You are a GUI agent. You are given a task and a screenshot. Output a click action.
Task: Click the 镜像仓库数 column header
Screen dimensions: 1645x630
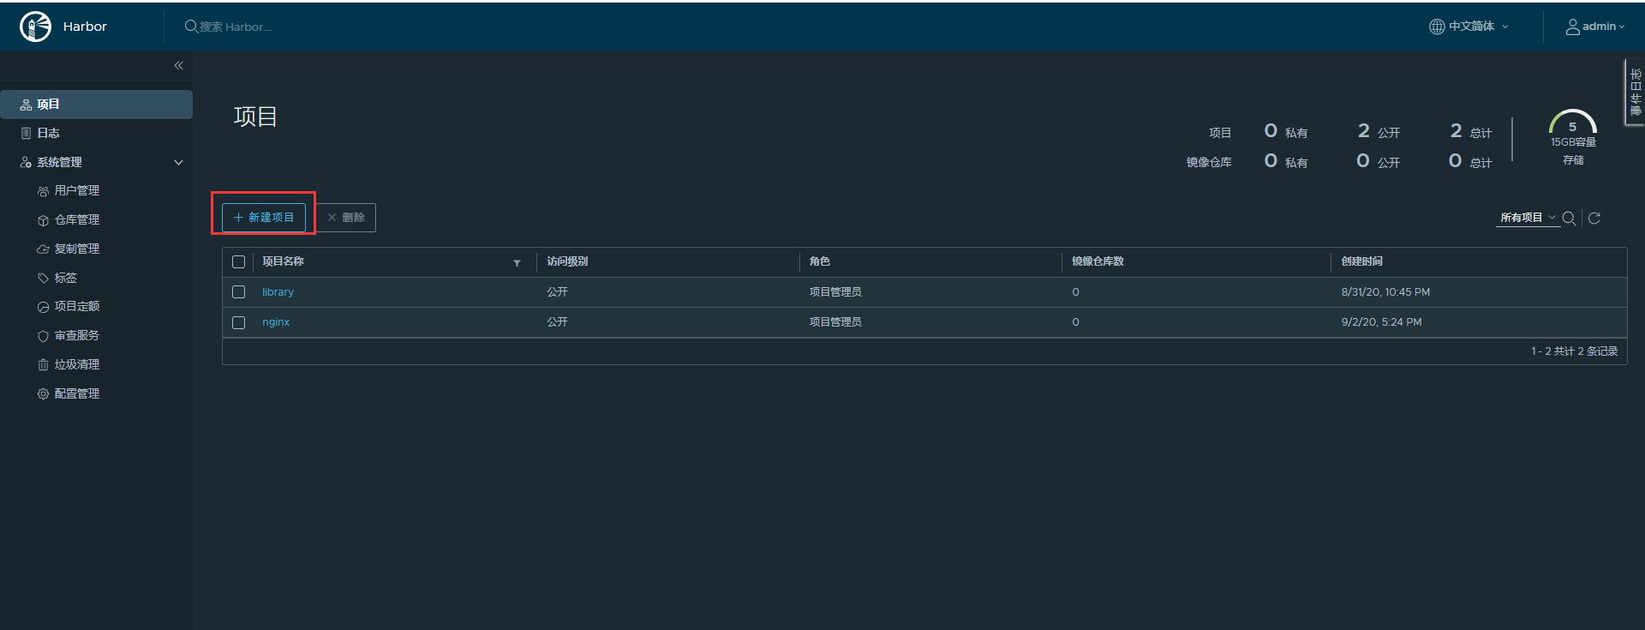tap(1098, 261)
